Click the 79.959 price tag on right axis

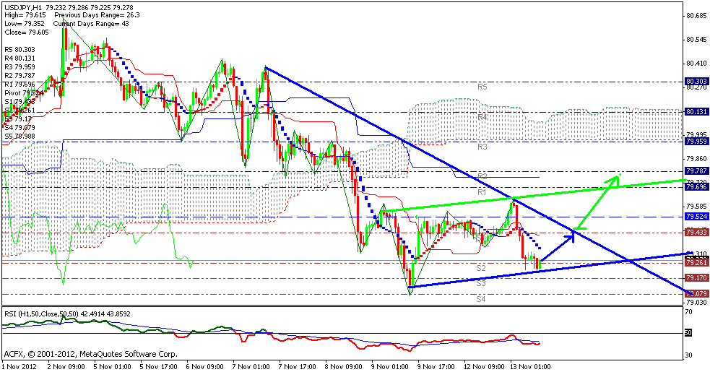(696, 142)
